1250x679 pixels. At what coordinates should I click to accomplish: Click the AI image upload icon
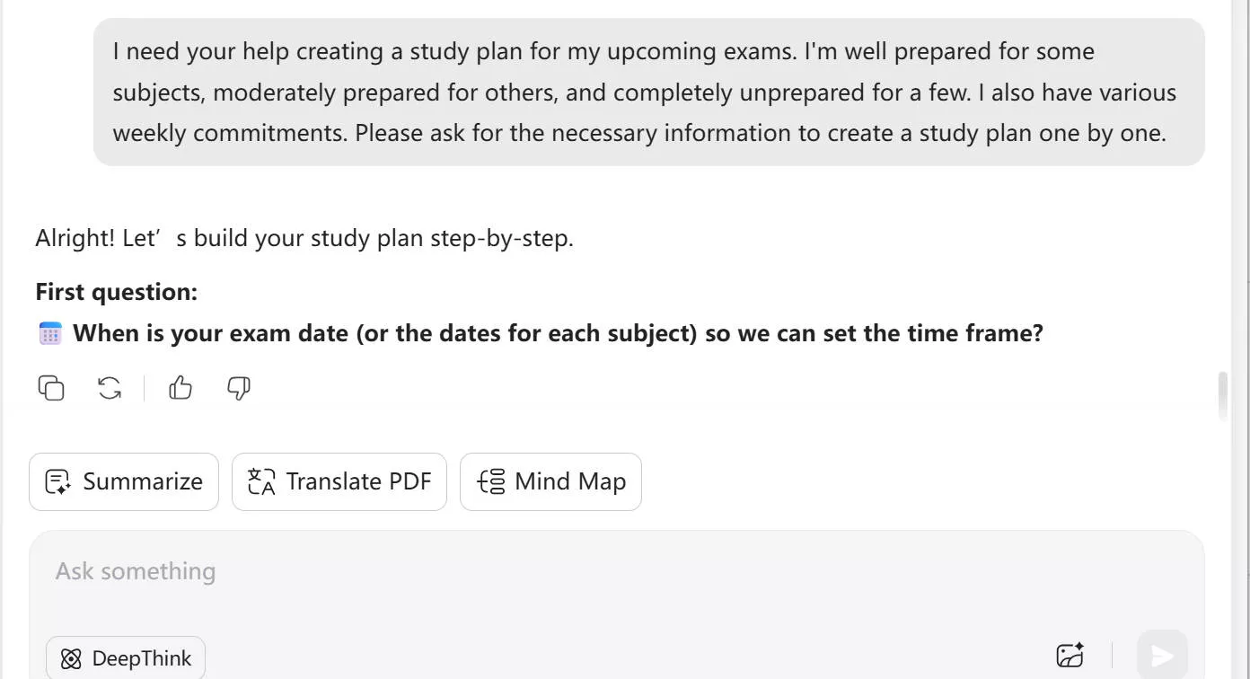click(1070, 656)
